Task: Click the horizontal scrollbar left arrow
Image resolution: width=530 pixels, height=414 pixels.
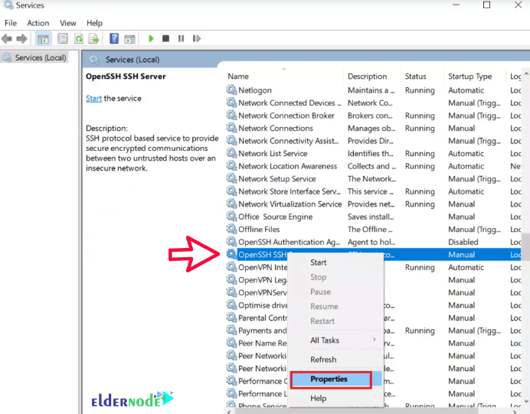Action: [229, 412]
